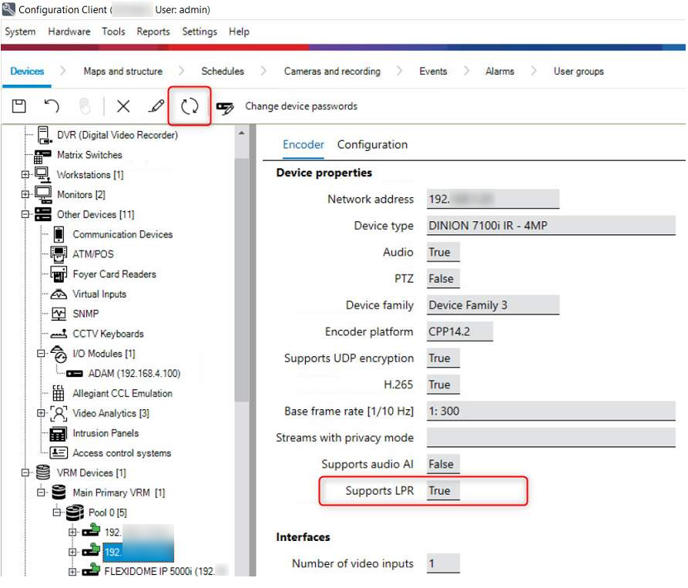Click the Undo arrow icon
The width and height of the screenshot is (688, 588).
52,106
